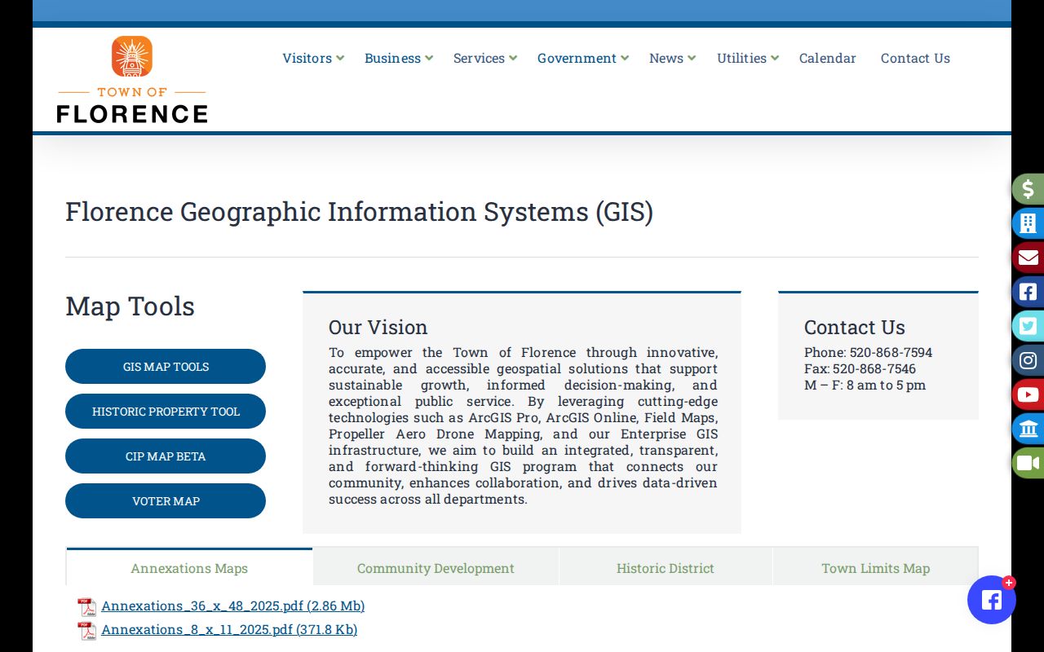1044x652 pixels.
Task: Expand the Visitors menu
Action: click(x=313, y=58)
